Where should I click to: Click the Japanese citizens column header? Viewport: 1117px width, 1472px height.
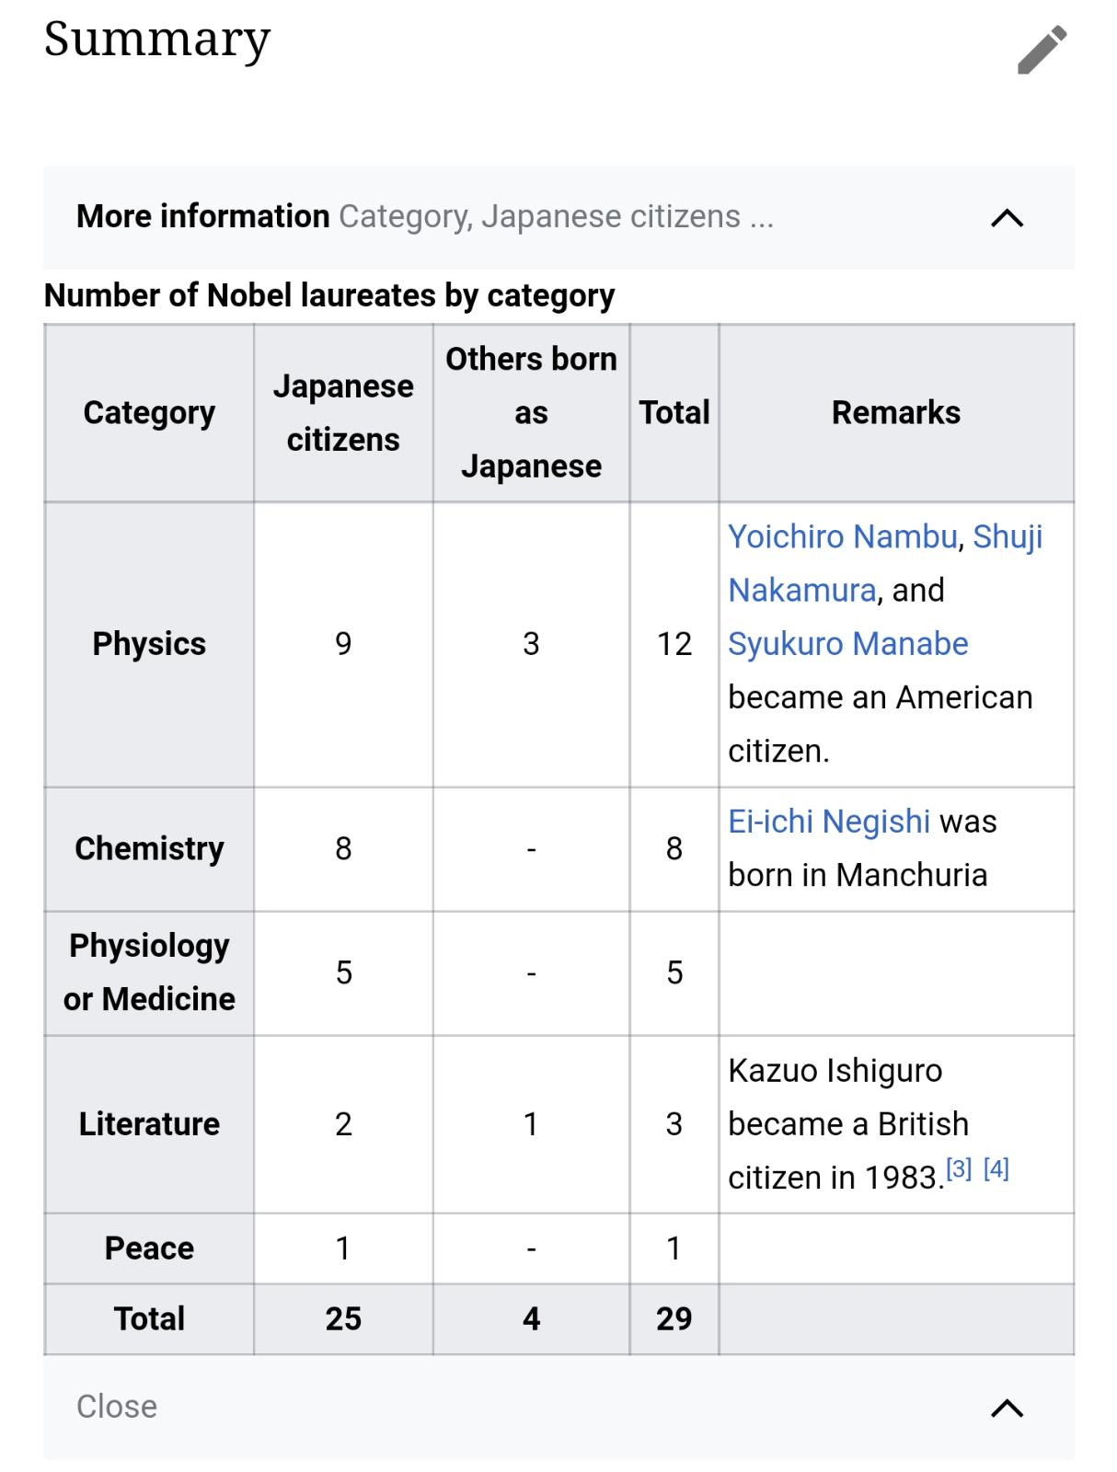point(343,413)
